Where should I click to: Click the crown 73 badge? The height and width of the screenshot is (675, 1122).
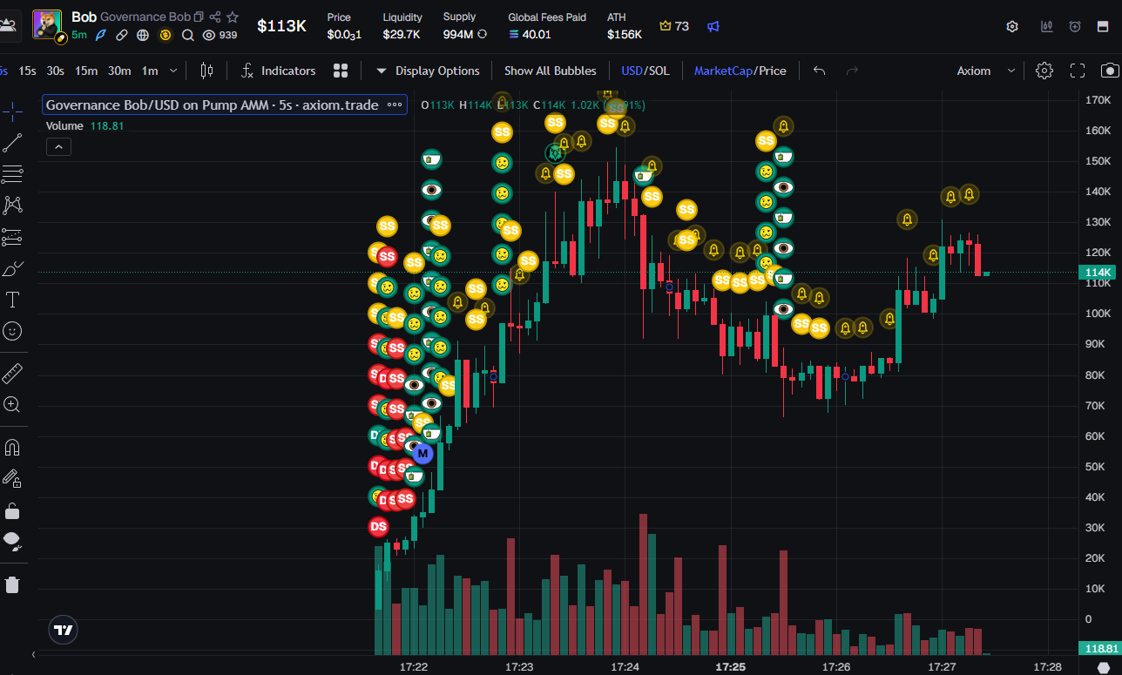point(674,26)
